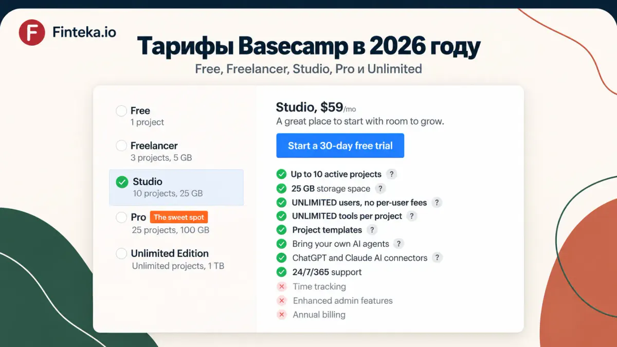Click the 'Freelancer' plan label
The width and height of the screenshot is (617, 347).
point(154,145)
